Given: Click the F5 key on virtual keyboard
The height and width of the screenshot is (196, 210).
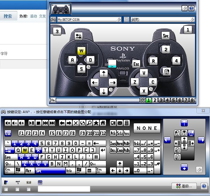Looking at the screenshot, I should click(x=52, y=133).
